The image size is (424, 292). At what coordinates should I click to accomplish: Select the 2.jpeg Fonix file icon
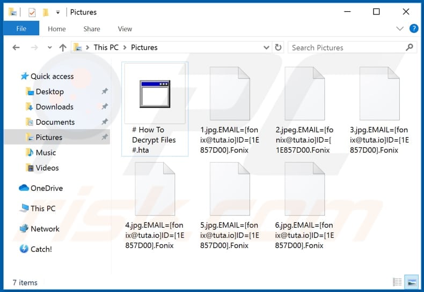tap(305, 94)
